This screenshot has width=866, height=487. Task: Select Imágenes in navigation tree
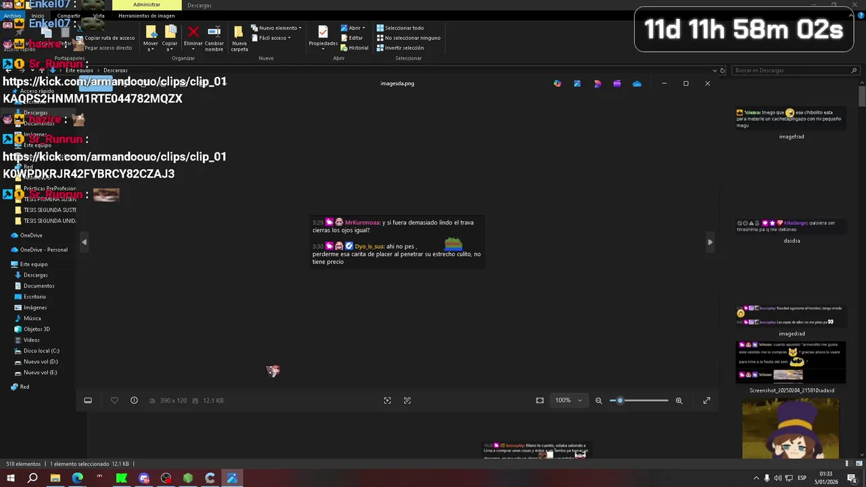pos(35,308)
